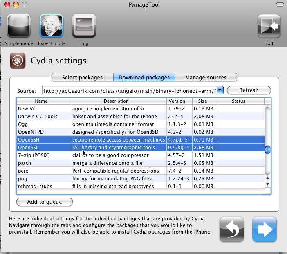Click the scroll down arrow of package list

coord(268,184)
